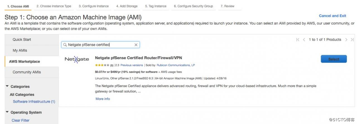The height and width of the screenshot is (124, 357).
Task: Filter by Software Infrastructure category
Action: click(x=34, y=102)
